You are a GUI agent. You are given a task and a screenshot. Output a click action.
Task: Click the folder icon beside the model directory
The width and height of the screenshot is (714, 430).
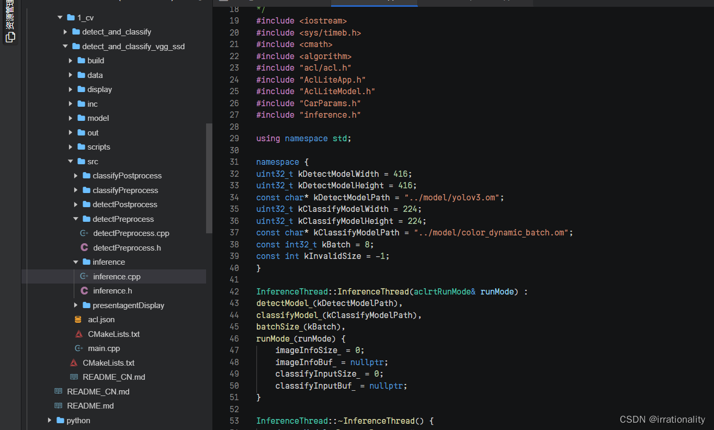(81, 118)
